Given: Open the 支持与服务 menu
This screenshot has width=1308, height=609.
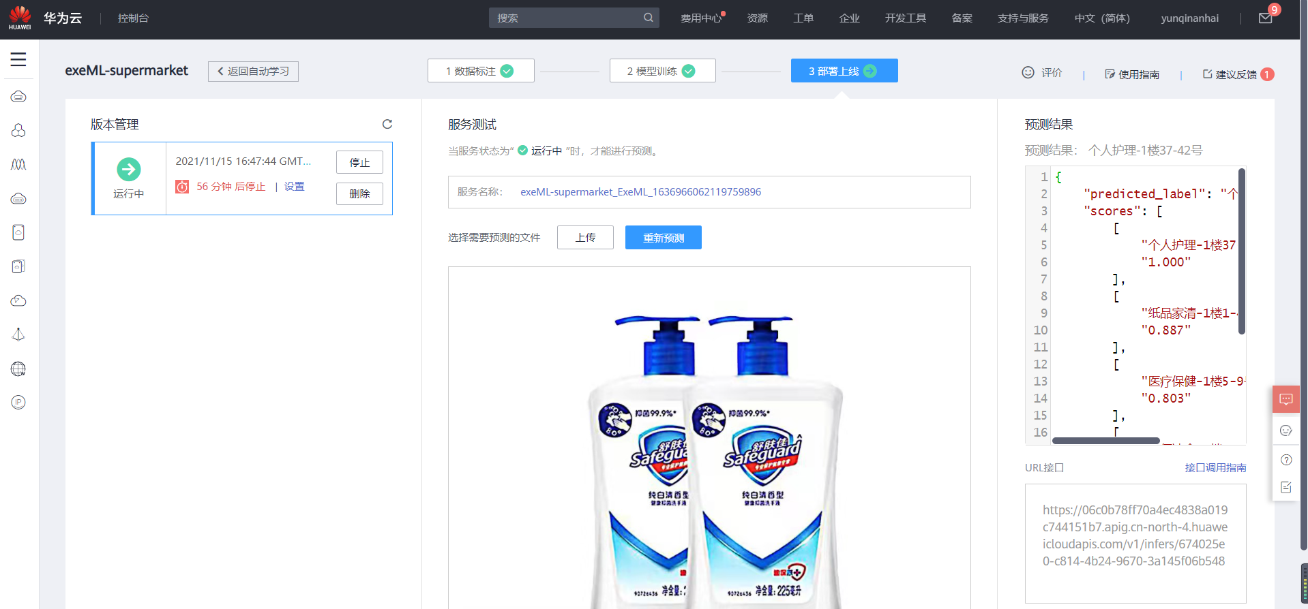Looking at the screenshot, I should [x=1023, y=18].
